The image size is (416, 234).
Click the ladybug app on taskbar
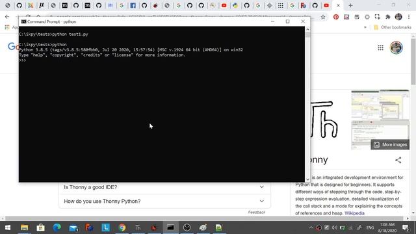pos(154,227)
